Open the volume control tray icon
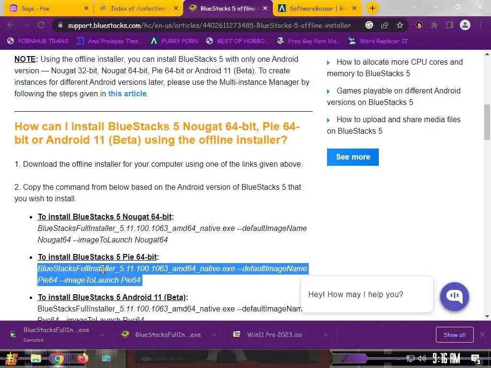This screenshot has width=491, height=368. click(422, 358)
